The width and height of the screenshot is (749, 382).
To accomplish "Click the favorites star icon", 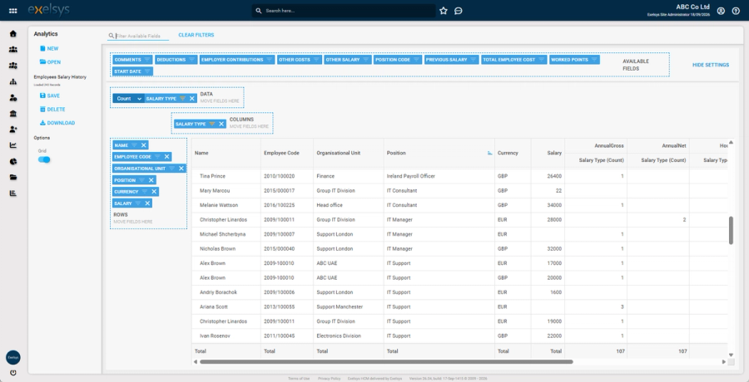I will tap(444, 11).
